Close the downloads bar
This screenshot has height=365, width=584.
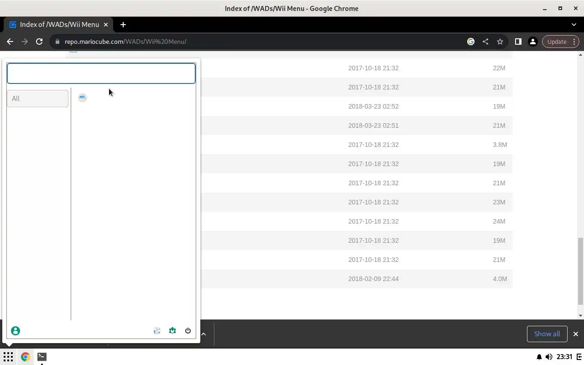point(576,334)
